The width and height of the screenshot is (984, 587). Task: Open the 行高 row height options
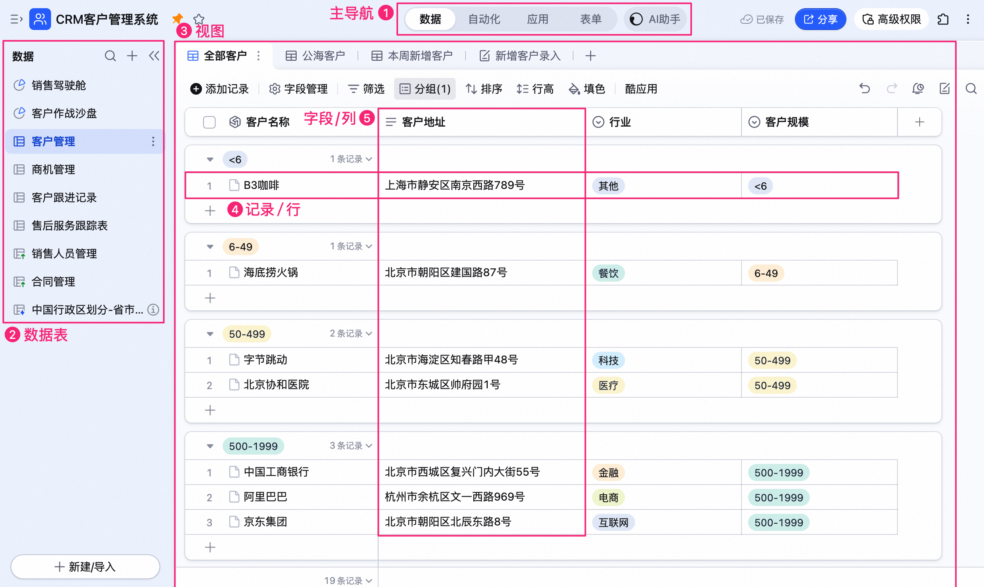point(535,88)
